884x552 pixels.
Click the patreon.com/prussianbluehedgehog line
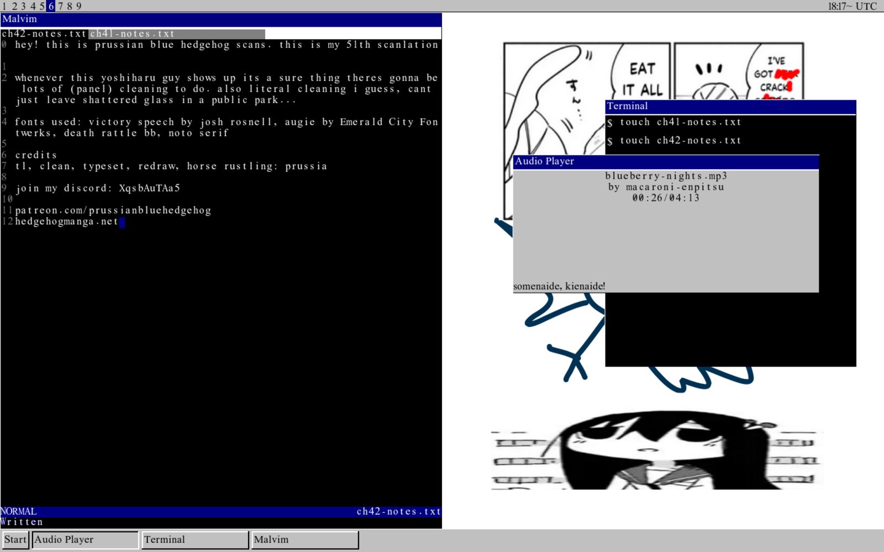113,210
